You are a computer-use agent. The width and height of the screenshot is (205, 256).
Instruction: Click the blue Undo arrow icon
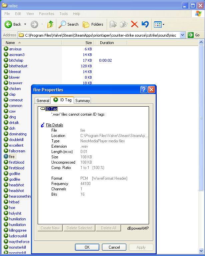click(145, 24)
